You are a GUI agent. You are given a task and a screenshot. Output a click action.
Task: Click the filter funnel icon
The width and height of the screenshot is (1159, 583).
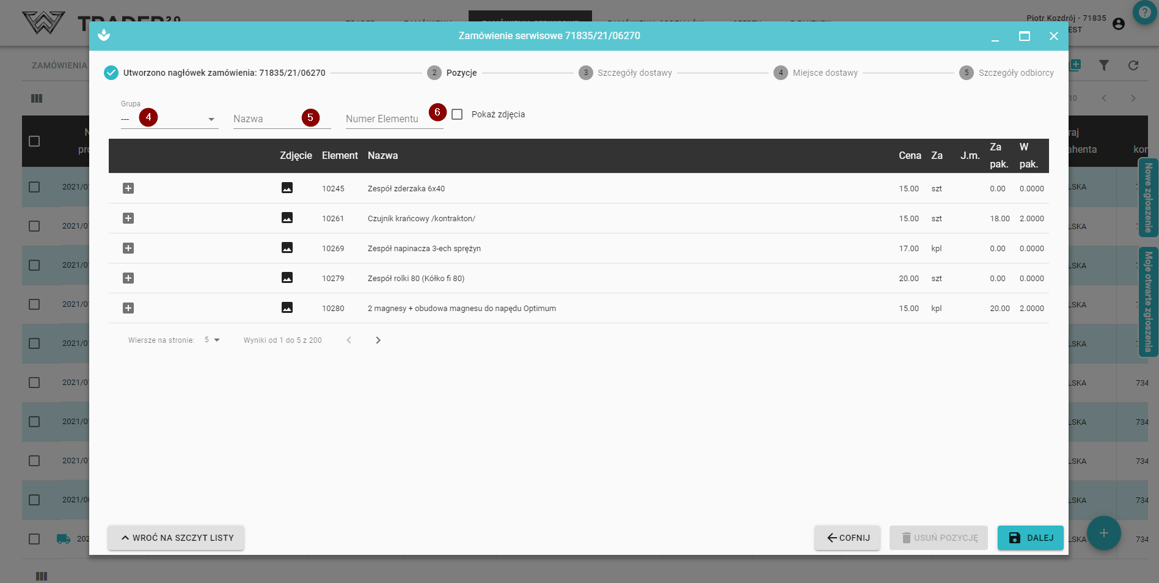(x=1103, y=65)
